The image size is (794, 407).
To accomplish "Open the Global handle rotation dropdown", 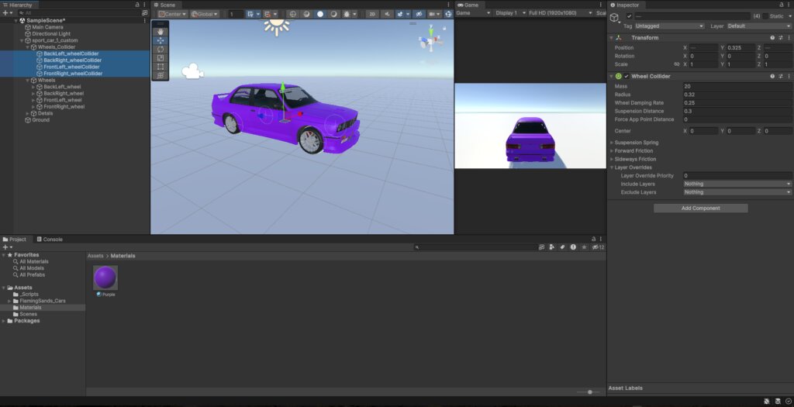I will (205, 14).
